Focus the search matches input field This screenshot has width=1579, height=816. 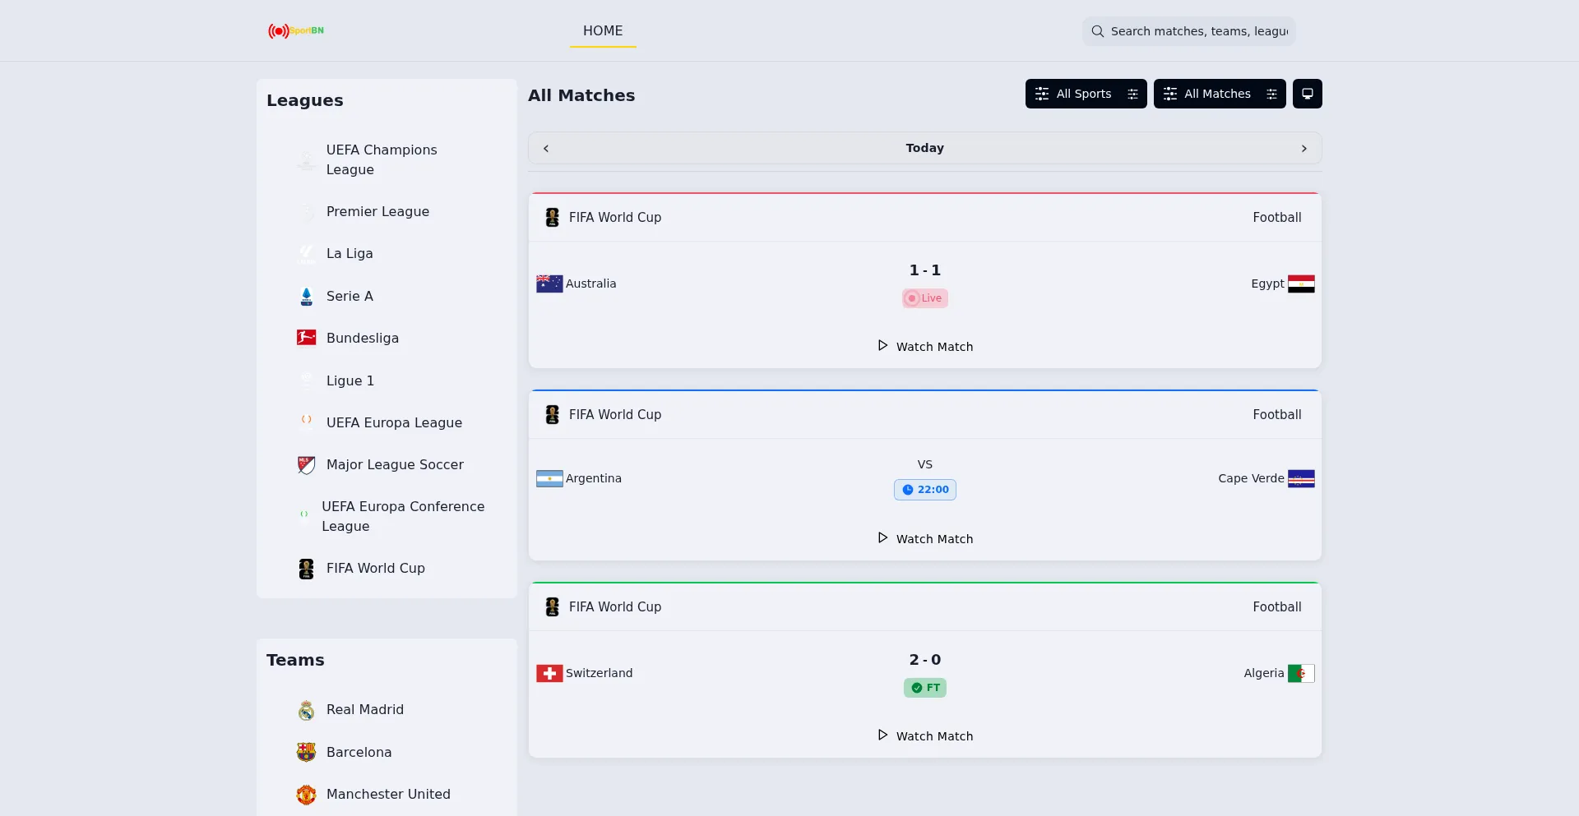[x=1188, y=31]
